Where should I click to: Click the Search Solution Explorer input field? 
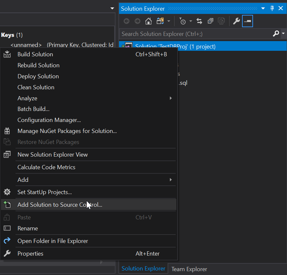pyautogui.click(x=194, y=34)
